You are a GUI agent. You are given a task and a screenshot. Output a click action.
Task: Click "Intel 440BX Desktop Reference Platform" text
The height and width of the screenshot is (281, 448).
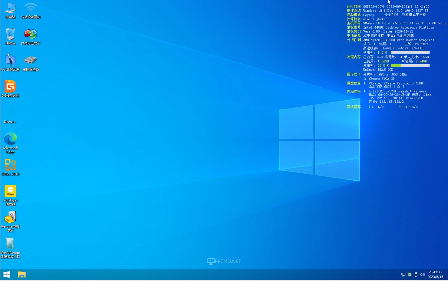pyautogui.click(x=398, y=28)
